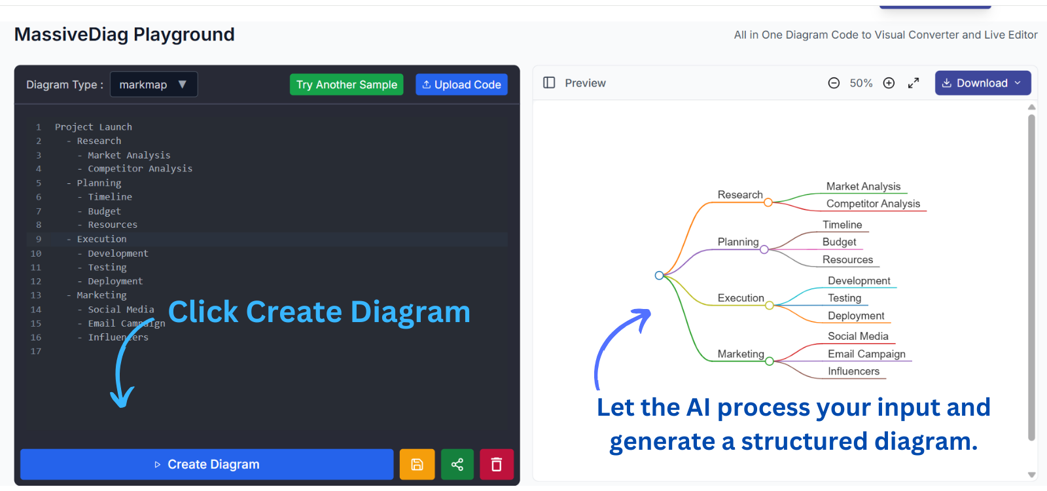
Task: Place cursor on code line '- Marketing'
Action: pyautogui.click(x=96, y=295)
